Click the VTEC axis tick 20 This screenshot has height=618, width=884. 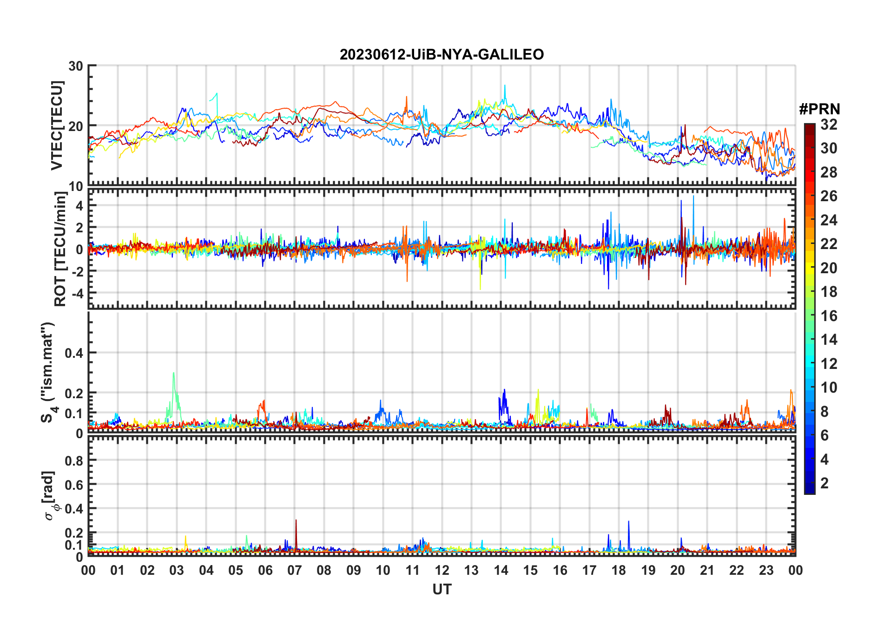(76, 126)
